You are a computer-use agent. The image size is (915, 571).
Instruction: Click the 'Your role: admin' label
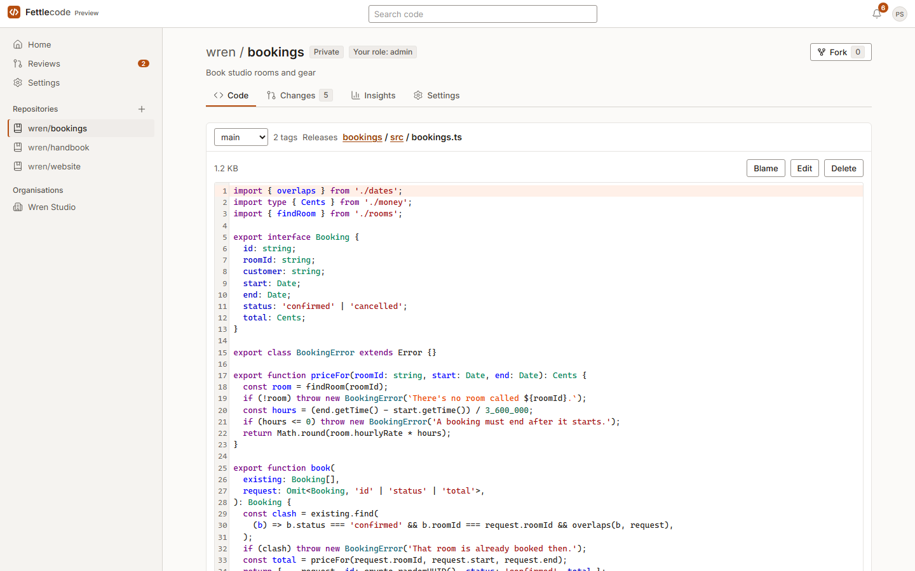383,52
